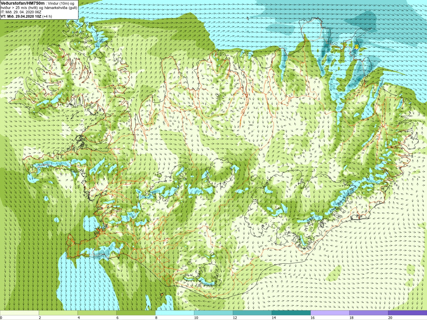Click the legend value 10

tap(196, 318)
